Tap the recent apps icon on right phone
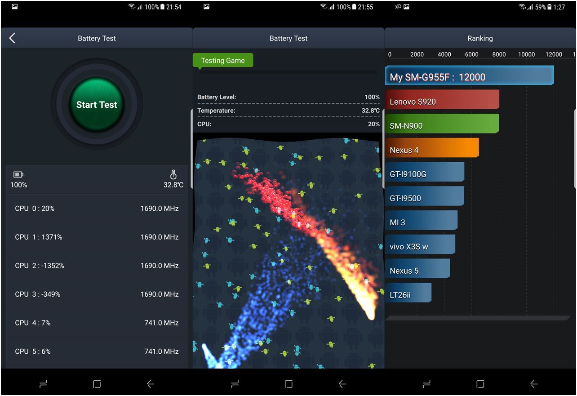 point(426,383)
